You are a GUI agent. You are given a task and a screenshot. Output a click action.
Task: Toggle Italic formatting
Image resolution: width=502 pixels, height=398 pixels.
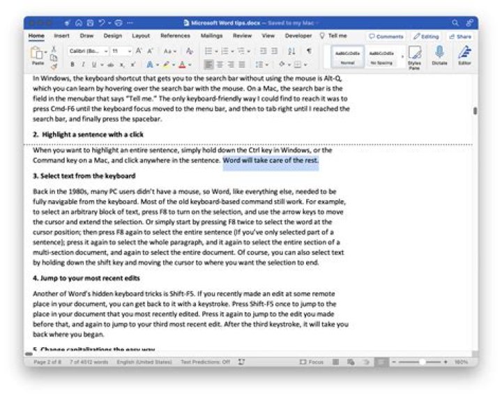point(83,65)
